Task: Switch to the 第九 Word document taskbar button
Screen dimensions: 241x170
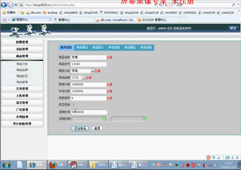Action: tap(118, 165)
